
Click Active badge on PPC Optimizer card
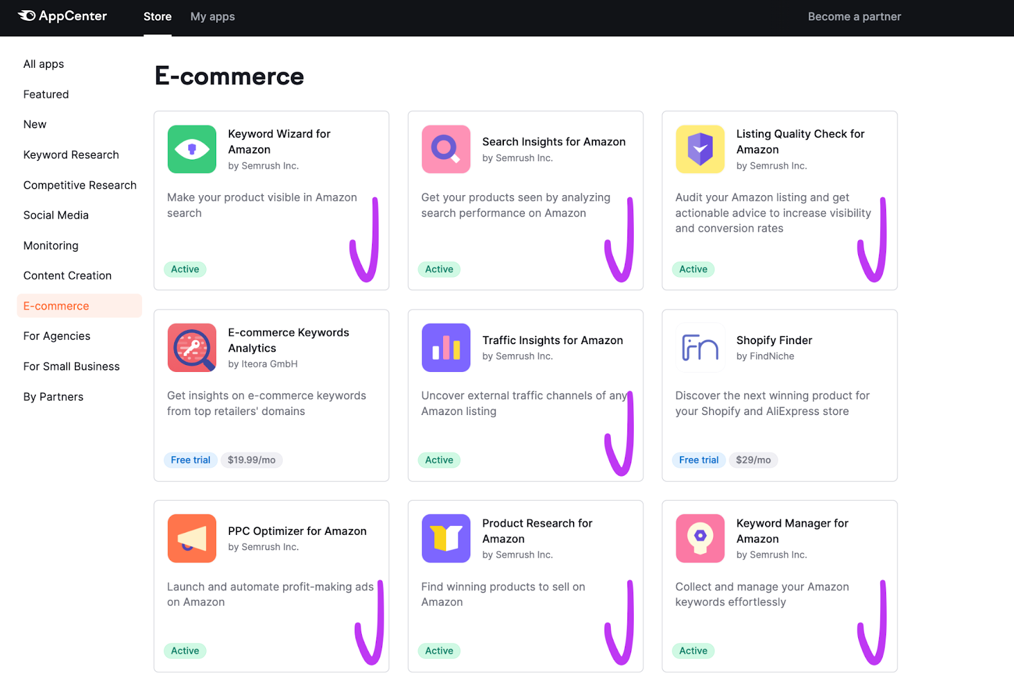click(x=185, y=651)
